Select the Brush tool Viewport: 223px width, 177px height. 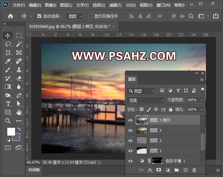pyautogui.click(x=8, y=70)
